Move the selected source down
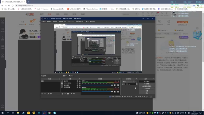The height and width of the screenshot is (115, 204). [74, 94]
